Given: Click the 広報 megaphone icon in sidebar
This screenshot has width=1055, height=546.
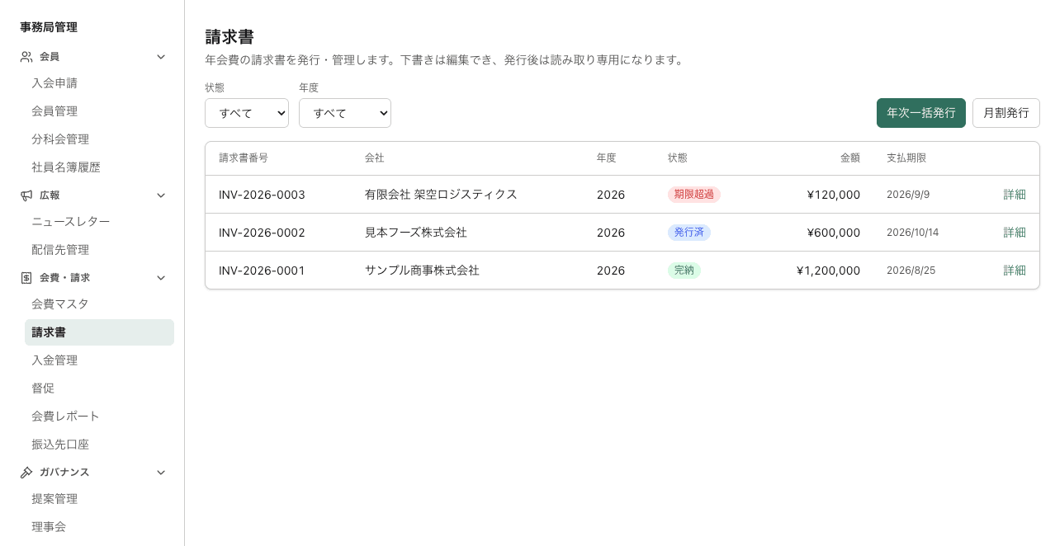Looking at the screenshot, I should [26, 195].
